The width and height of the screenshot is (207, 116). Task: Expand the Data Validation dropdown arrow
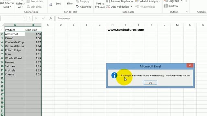pyautogui.click(x=131, y=6)
